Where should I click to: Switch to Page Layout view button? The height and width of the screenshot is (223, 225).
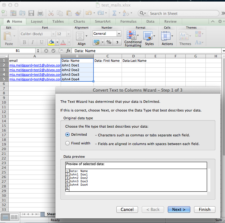pyautogui.click(x=14, y=217)
